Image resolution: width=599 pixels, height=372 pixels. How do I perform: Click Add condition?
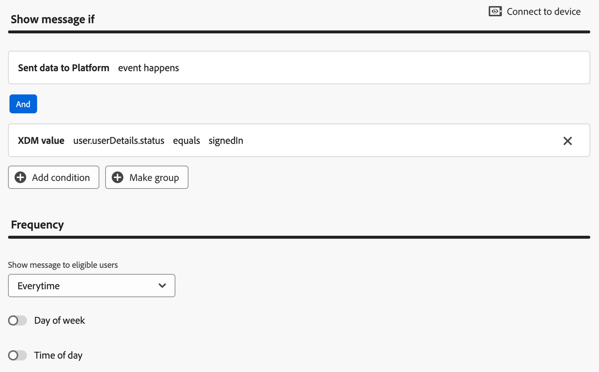click(53, 177)
